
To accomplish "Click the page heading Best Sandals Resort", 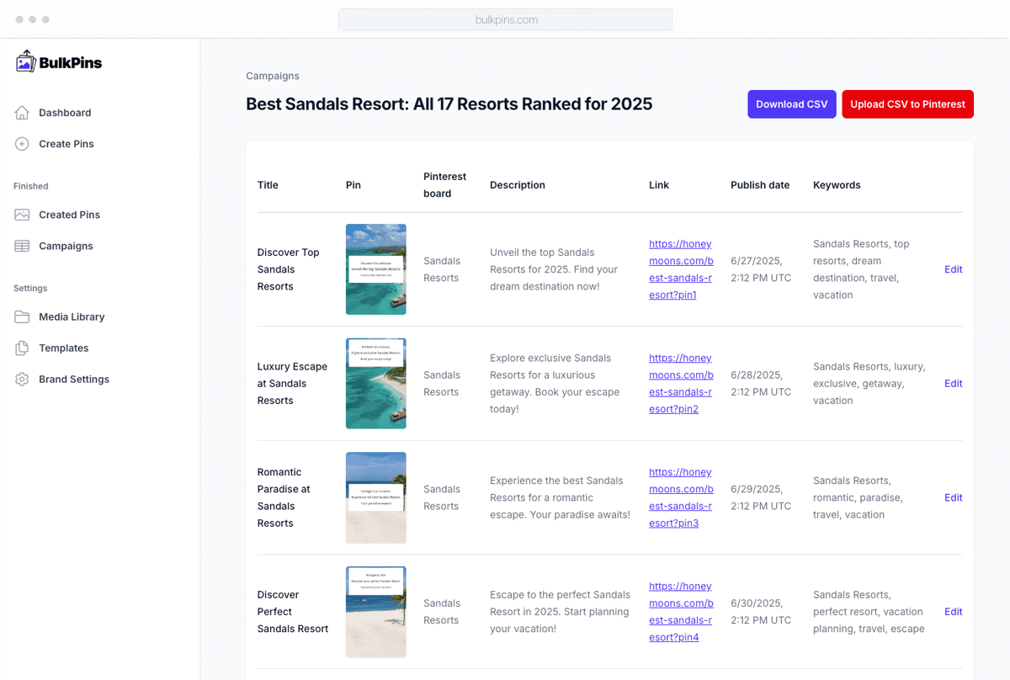I will tap(449, 104).
